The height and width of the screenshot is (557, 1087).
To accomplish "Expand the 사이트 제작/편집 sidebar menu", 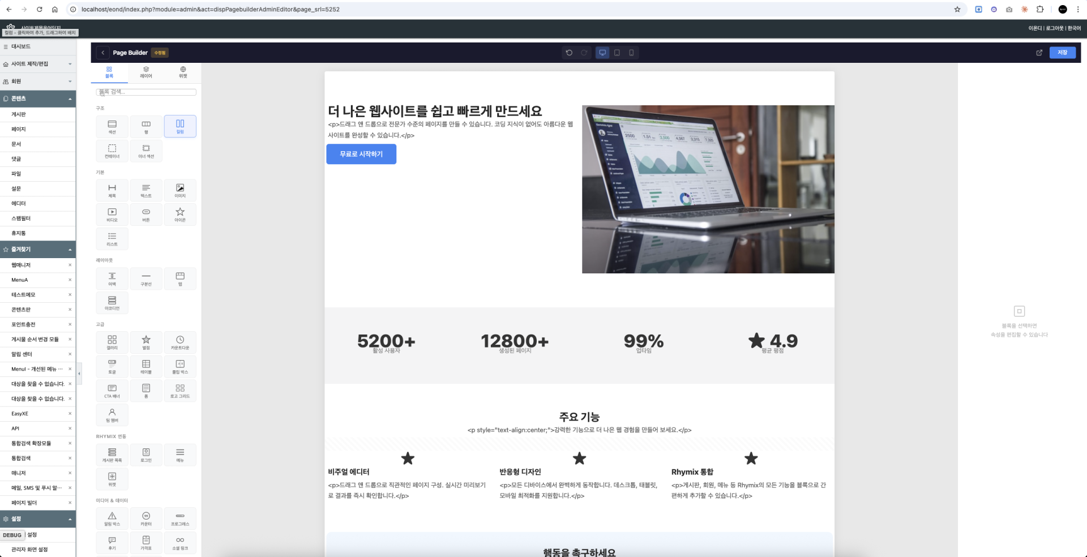I will (38, 64).
